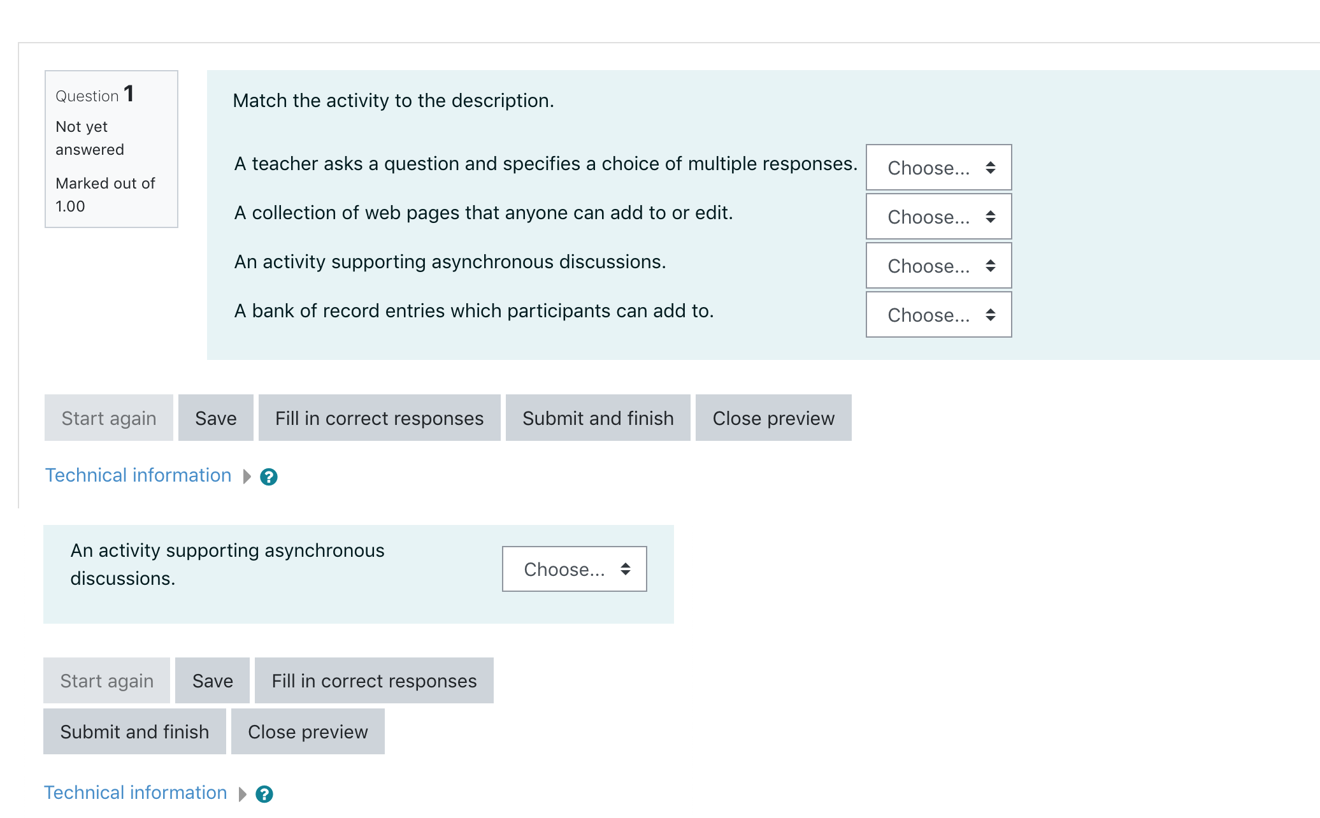1320x818 pixels.
Task: Open the Choose dropdown in lower narrow panel
Action: point(574,569)
